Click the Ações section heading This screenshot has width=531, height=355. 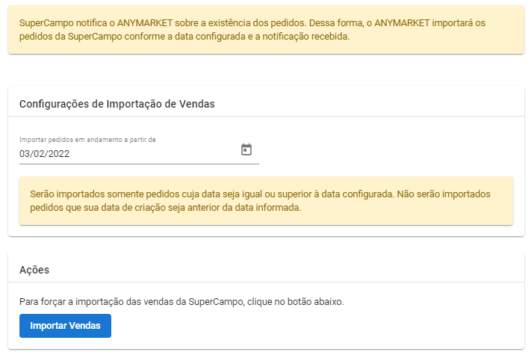point(34,270)
